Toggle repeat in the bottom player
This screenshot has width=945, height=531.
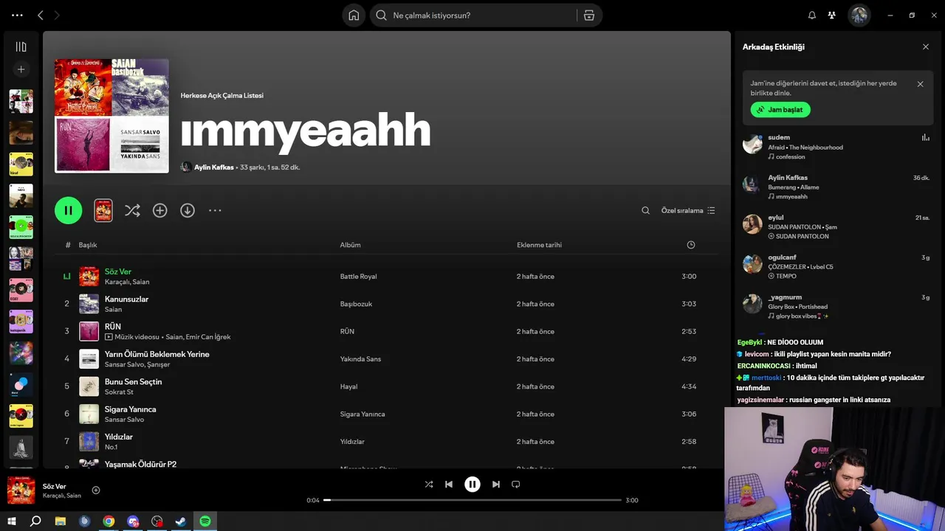click(x=516, y=485)
